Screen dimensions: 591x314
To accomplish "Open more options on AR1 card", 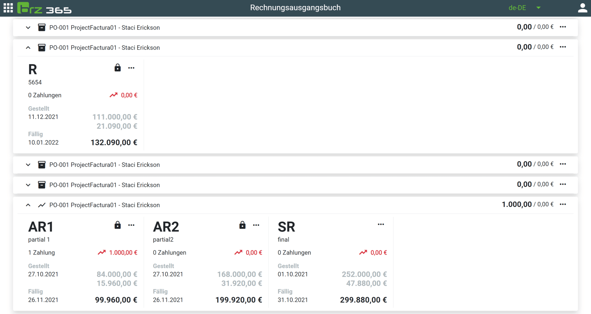I will [x=131, y=225].
